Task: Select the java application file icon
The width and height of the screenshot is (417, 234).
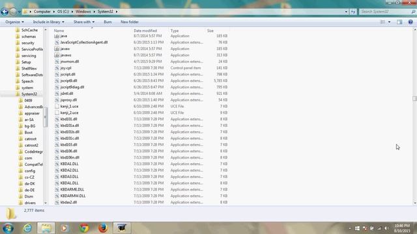Action: point(57,36)
